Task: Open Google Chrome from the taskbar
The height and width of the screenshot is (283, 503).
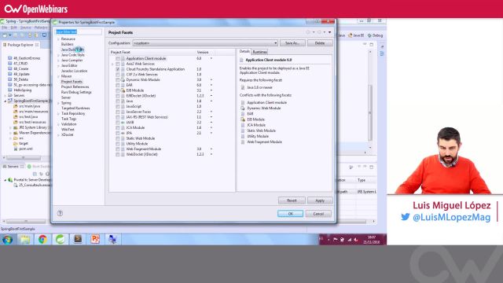Action: pos(42,239)
